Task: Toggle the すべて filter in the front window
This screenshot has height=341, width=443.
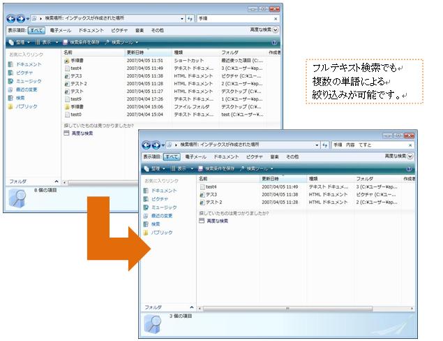Action: (x=172, y=157)
